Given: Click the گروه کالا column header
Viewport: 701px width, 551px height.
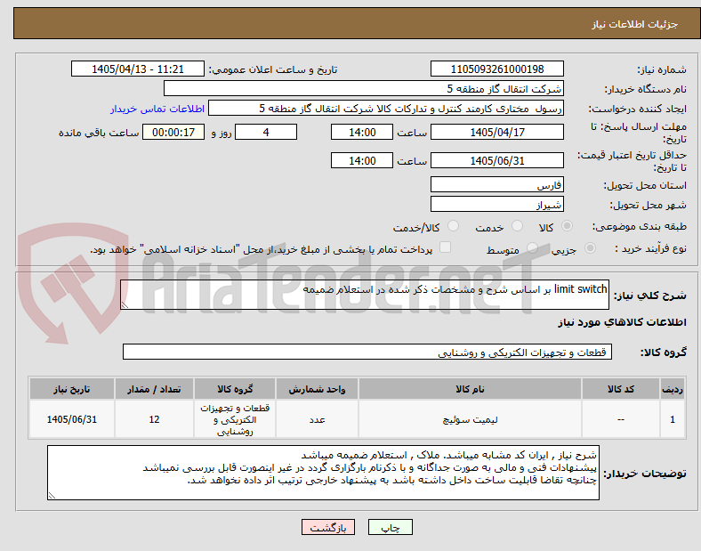Looking at the screenshot, I should (x=235, y=389).
